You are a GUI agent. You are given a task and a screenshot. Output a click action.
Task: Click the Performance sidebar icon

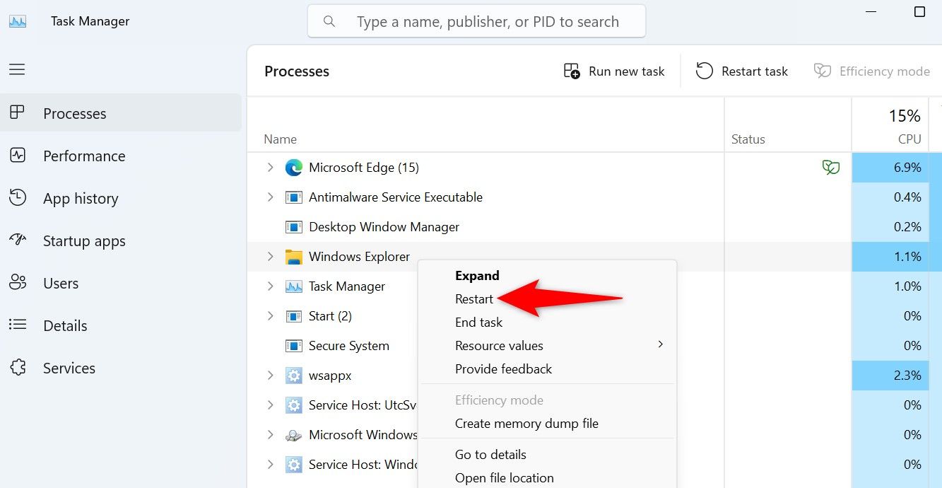tap(18, 156)
